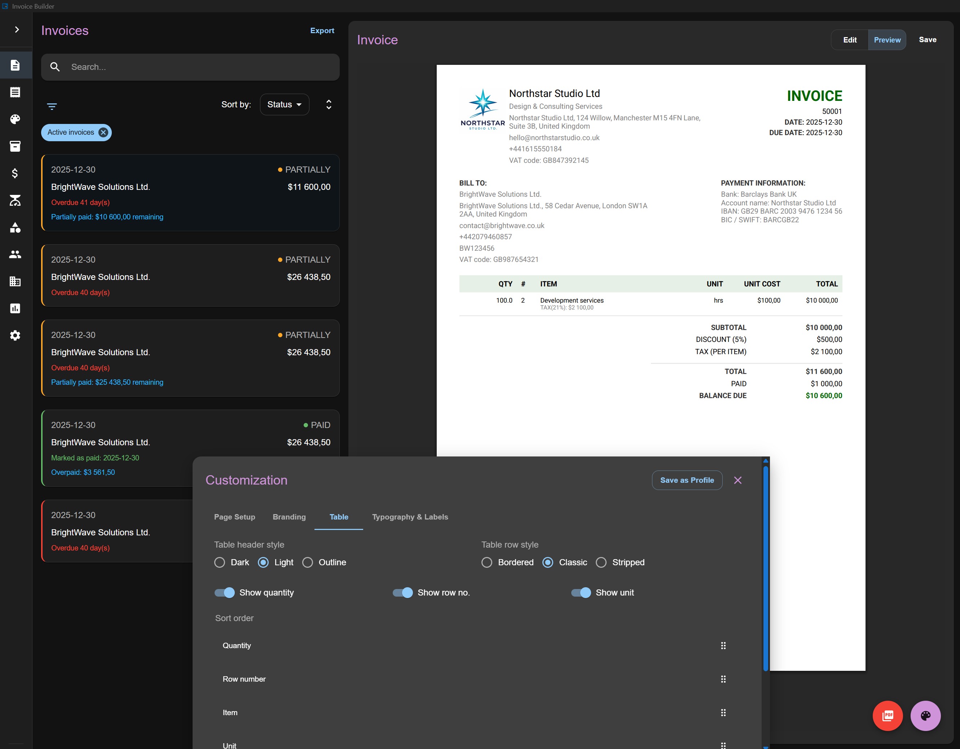Viewport: 960px width, 749px height.
Task: Open the shapes category icon in sidebar
Action: 16,227
